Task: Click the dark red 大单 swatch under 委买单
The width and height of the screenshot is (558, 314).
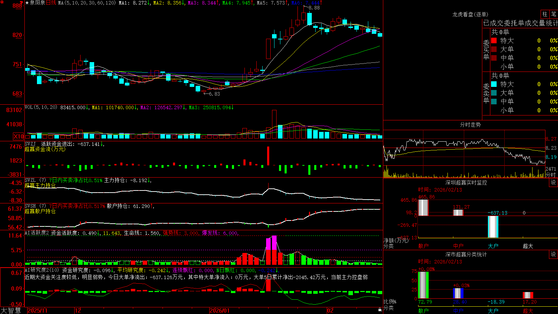Action: pos(494,49)
